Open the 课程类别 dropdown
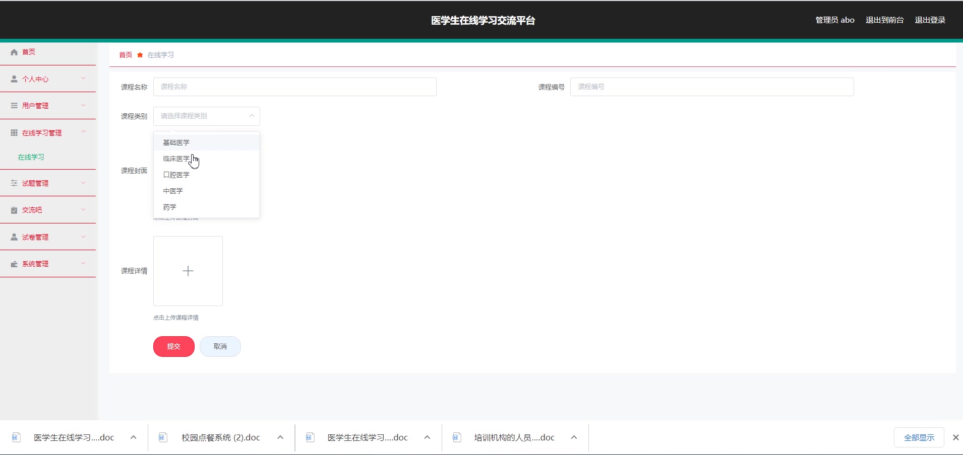This screenshot has height=455, width=963. tap(206, 116)
